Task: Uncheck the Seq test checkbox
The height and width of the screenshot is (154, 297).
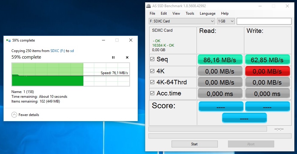Action: point(152,59)
